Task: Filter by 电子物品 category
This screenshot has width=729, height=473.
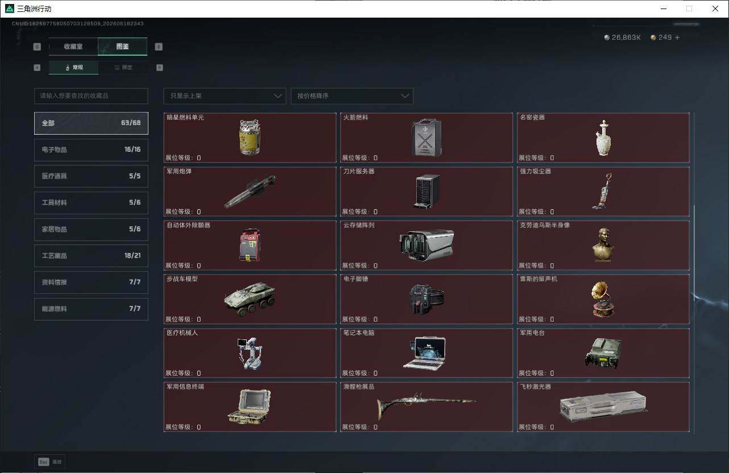Action: pos(91,150)
